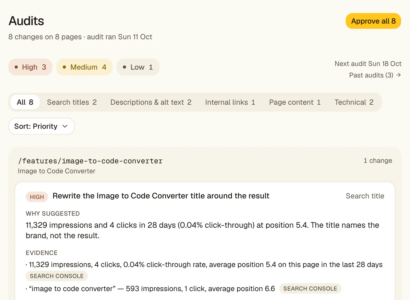Click the 1 change label

pyautogui.click(x=378, y=160)
